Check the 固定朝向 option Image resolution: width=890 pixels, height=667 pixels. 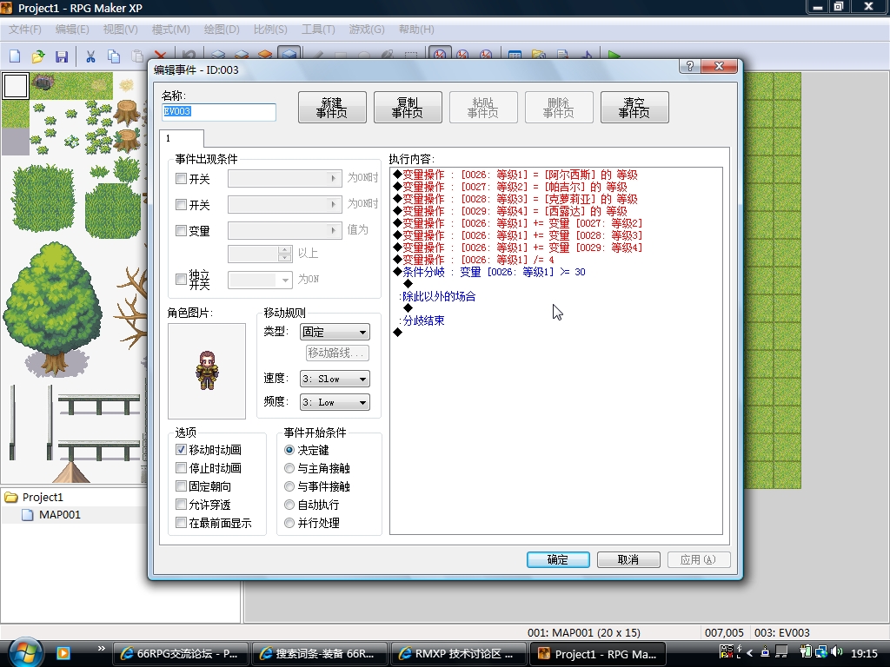click(181, 486)
